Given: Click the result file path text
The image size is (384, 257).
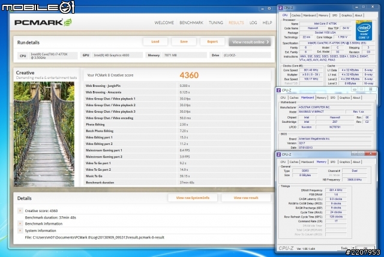Looking at the screenshot, I should pos(95,237).
